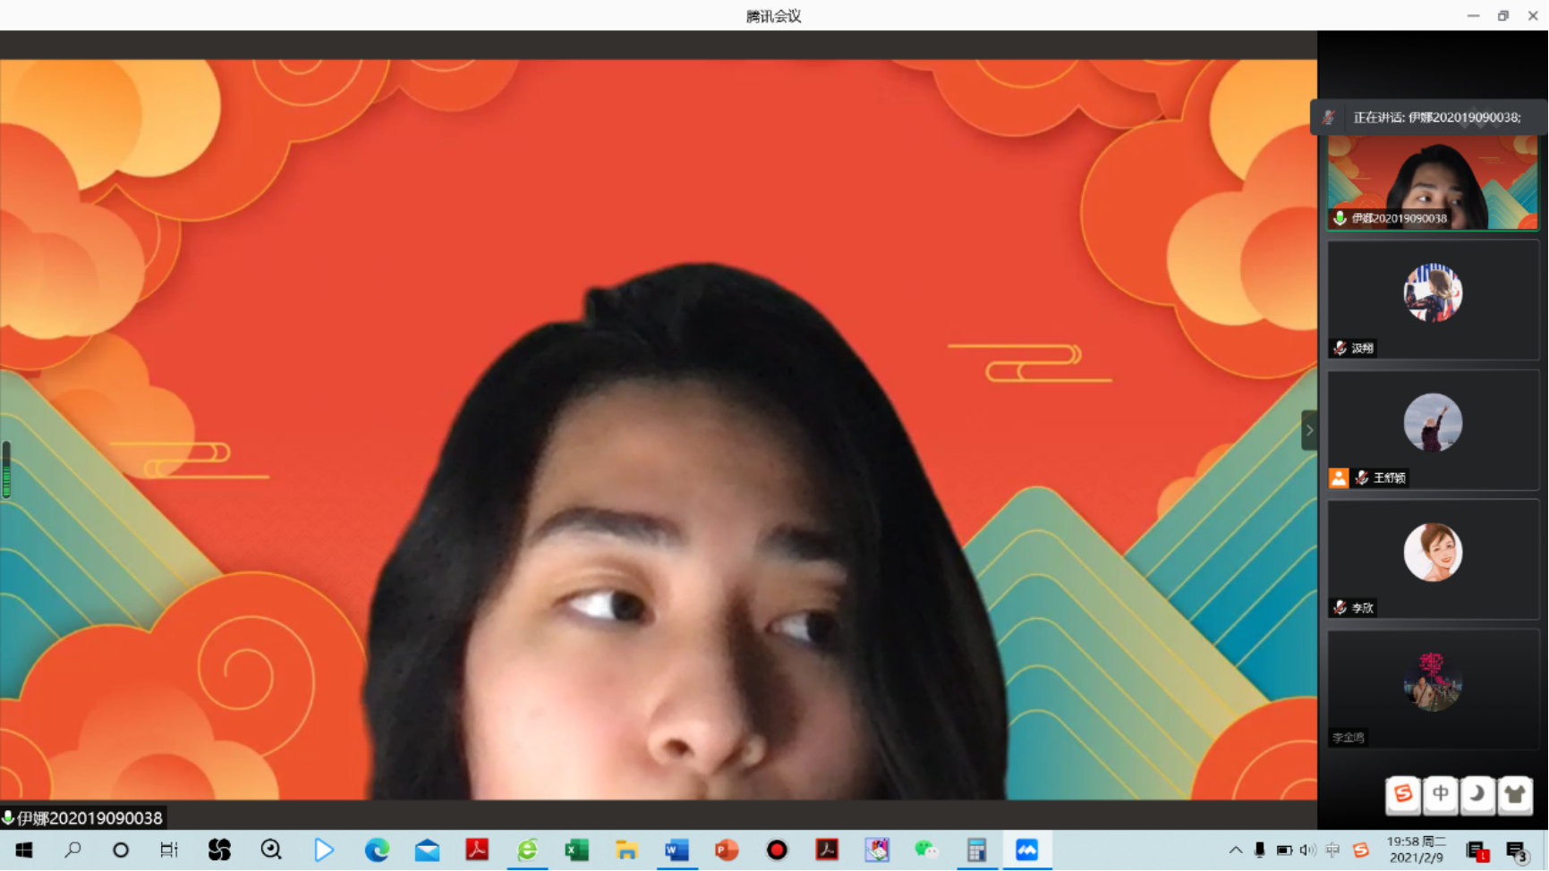Screen dimensions: 1549x871
Task: Open the Sogou skin shirt icon
Action: click(x=1515, y=794)
